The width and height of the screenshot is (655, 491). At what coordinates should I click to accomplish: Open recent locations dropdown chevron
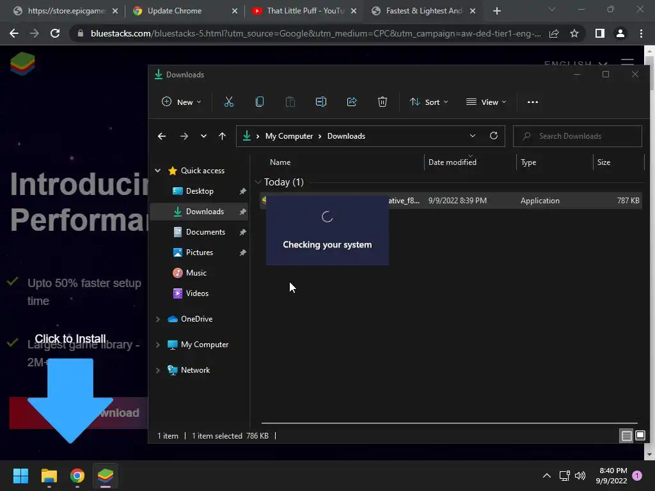tap(203, 136)
